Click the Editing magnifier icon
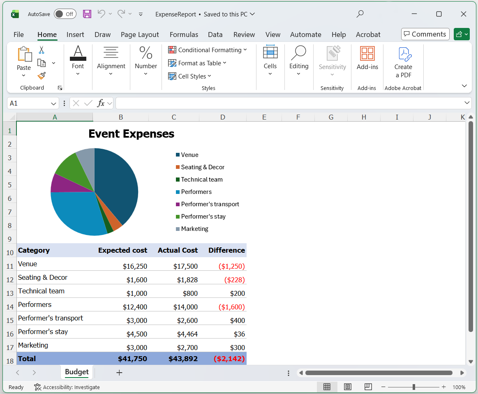Image resolution: width=478 pixels, height=394 pixels. pyautogui.click(x=298, y=53)
